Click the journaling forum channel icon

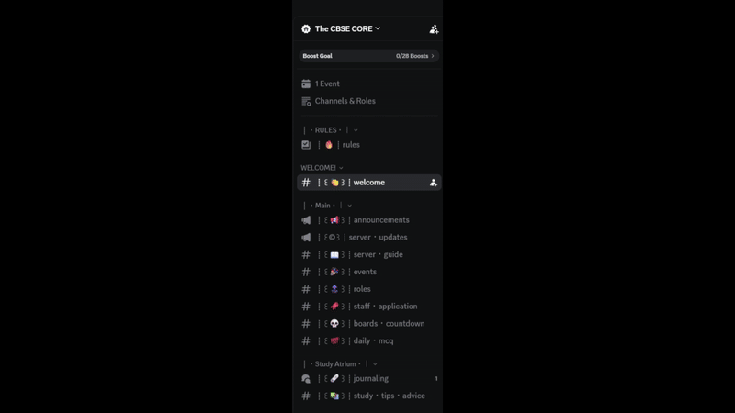point(306,378)
